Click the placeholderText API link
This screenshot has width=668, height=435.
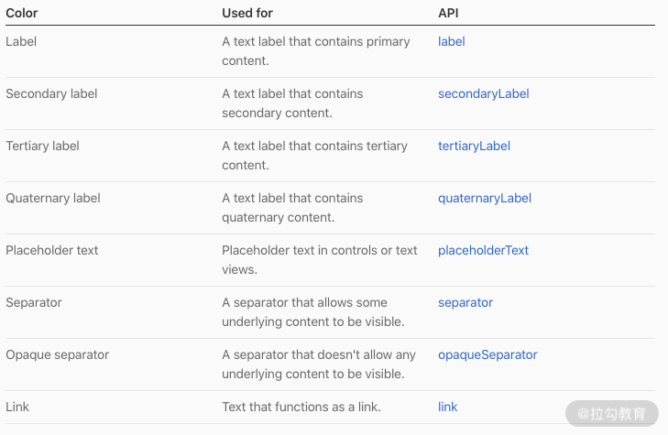point(483,250)
